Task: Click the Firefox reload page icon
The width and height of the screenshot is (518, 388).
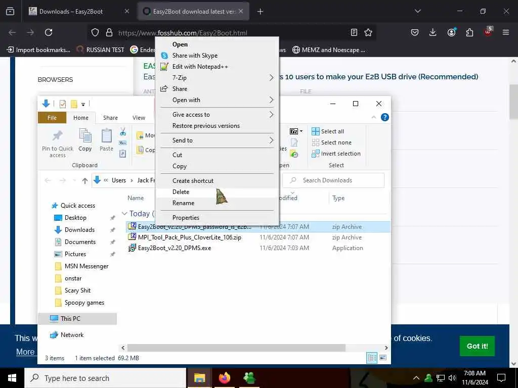Action: [49, 32]
